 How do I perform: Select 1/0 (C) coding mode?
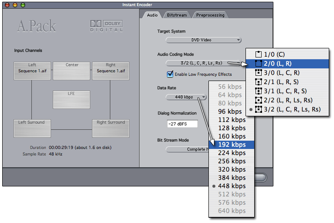coord(287,54)
